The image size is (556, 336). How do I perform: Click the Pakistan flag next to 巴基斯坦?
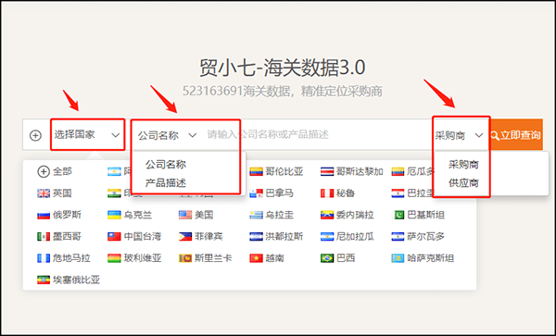tap(398, 215)
